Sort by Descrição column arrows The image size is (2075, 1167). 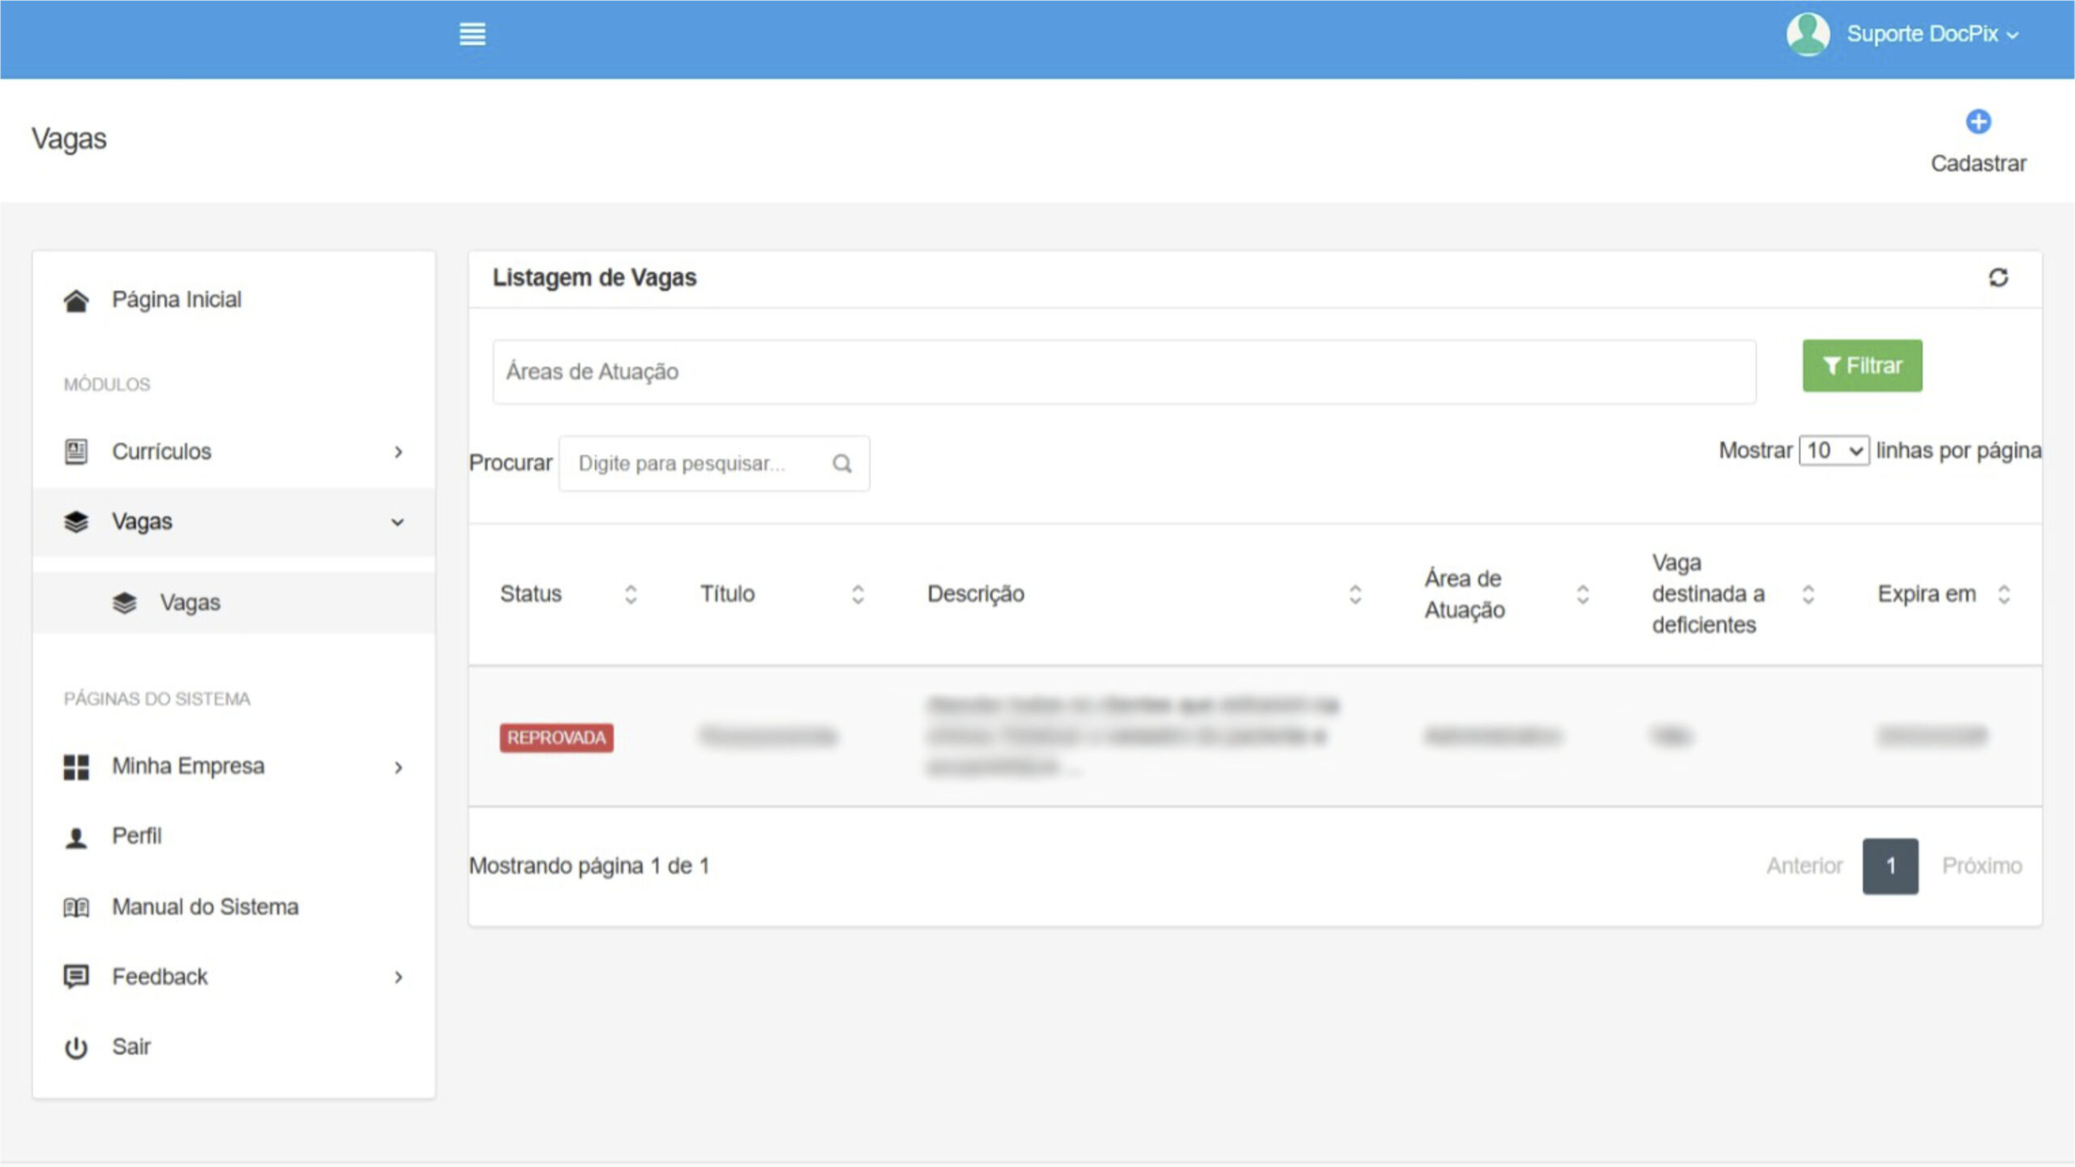pos(1354,595)
